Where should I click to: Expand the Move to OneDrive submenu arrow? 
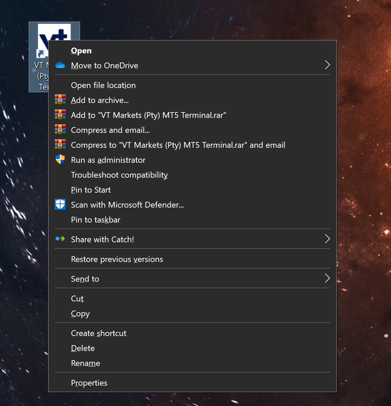327,65
